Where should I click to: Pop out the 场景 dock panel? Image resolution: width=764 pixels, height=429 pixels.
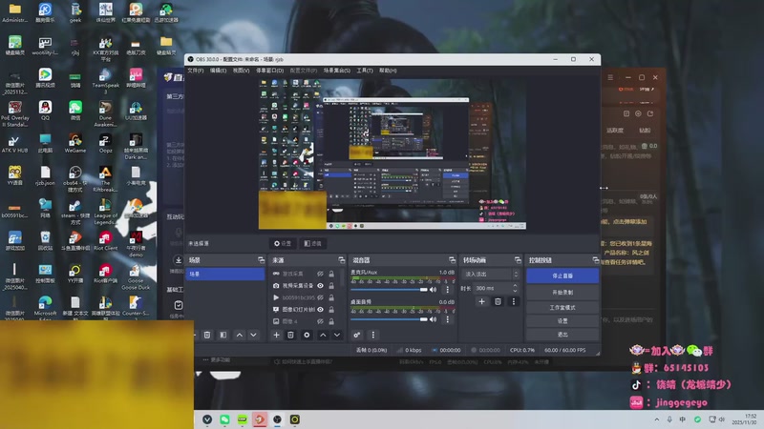261,260
